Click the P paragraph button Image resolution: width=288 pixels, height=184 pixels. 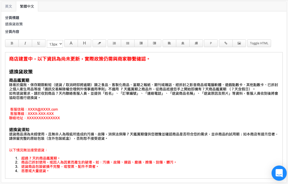211,43
